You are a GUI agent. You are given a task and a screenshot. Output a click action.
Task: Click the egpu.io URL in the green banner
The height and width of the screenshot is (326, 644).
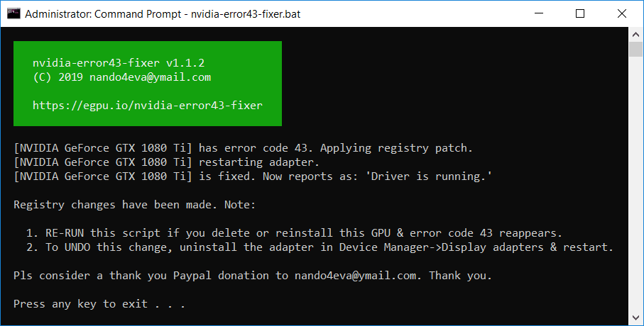pyautogui.click(x=148, y=106)
